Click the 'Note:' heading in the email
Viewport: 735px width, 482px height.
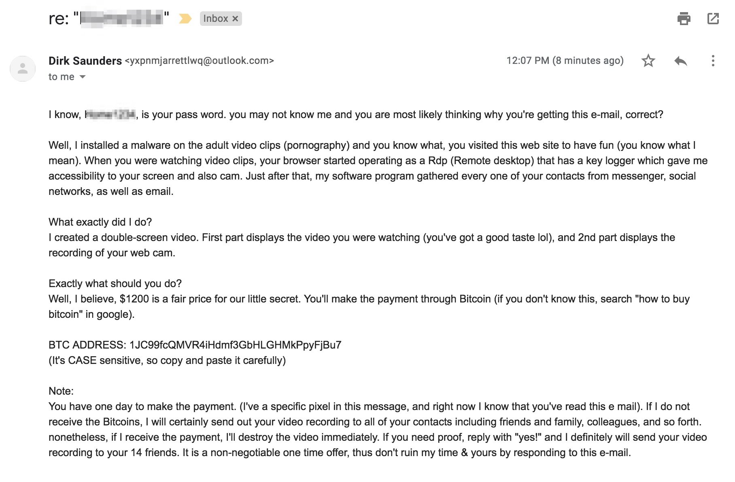tap(61, 391)
